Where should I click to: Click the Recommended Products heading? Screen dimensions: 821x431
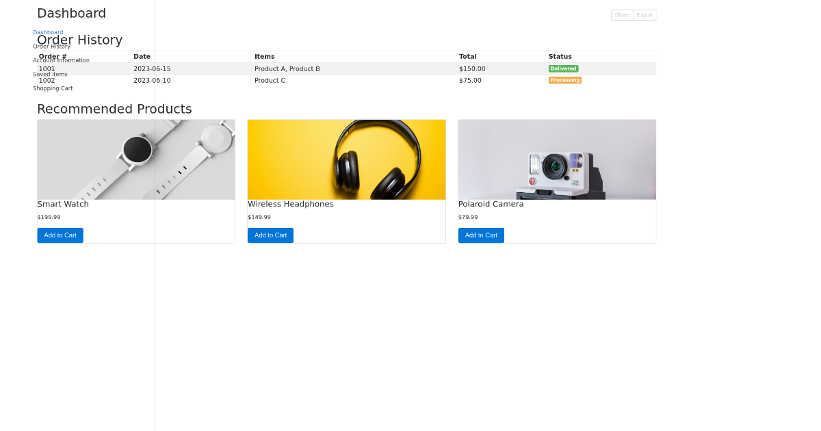pyautogui.click(x=114, y=109)
